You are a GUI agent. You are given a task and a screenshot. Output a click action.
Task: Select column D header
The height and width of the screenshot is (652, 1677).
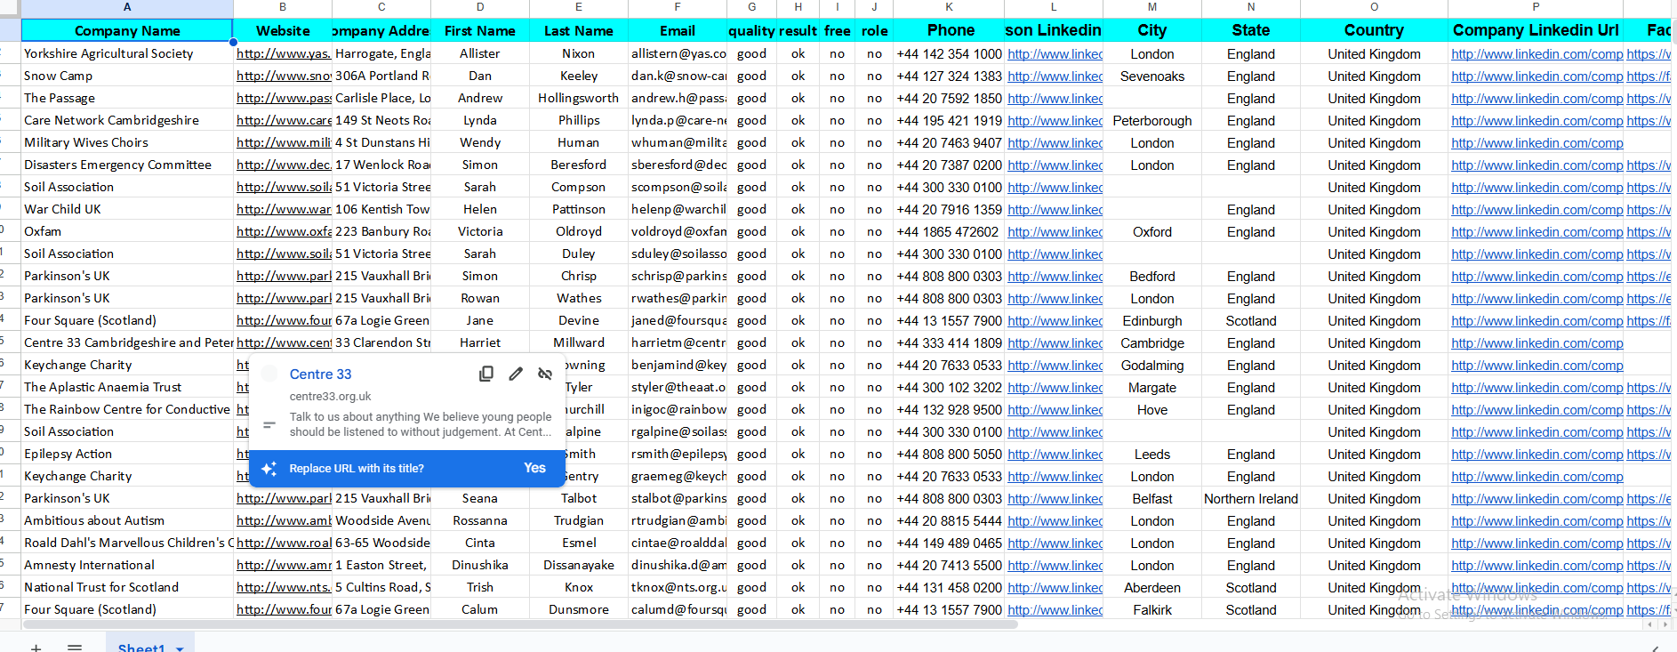tap(480, 7)
